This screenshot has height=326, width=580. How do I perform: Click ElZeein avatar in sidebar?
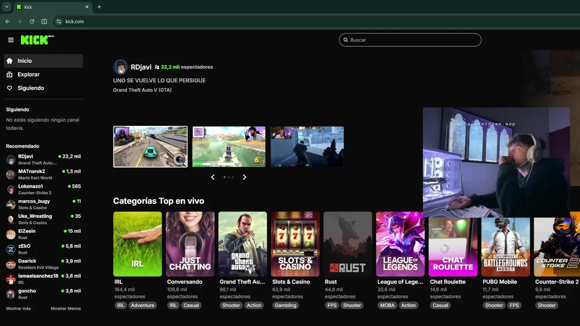[10, 234]
